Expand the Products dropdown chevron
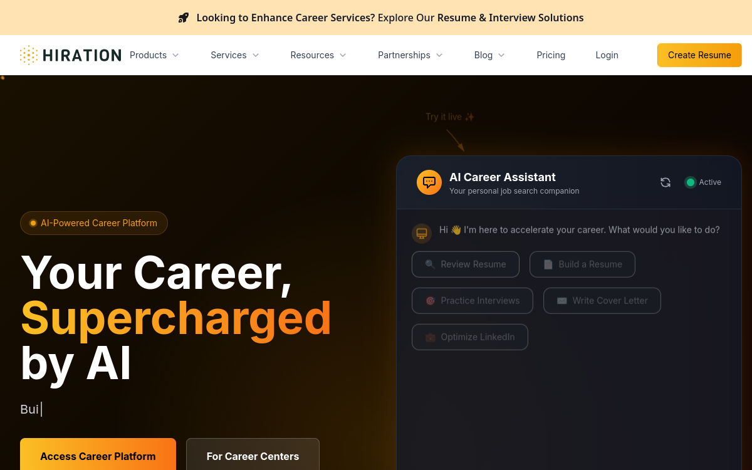The width and height of the screenshot is (752, 470). point(175,55)
